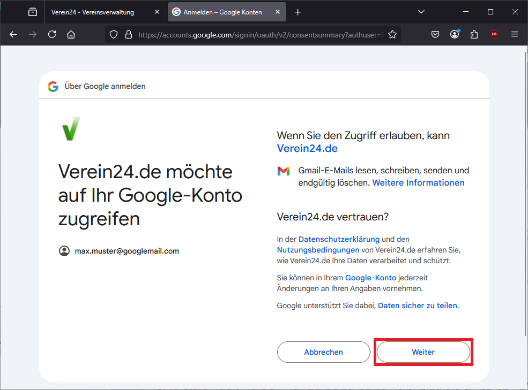Maximize the browser window
The height and width of the screenshot is (390, 528).
490,12
